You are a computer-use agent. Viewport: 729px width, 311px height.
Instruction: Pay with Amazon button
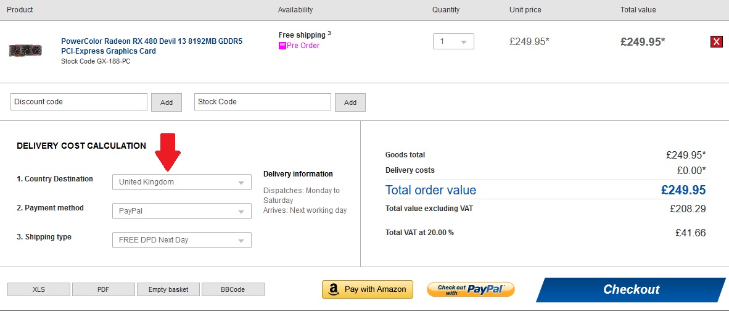click(x=368, y=289)
